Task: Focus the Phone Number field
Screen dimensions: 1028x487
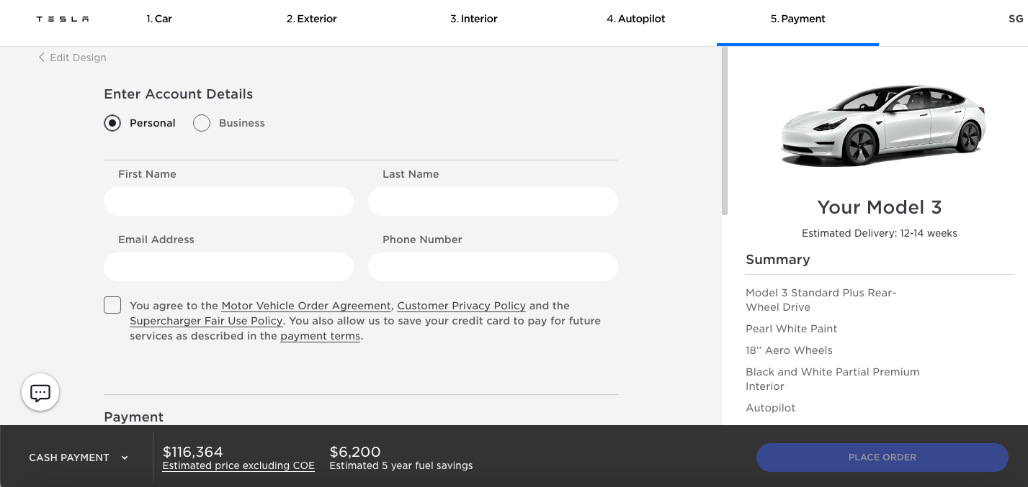Action: tap(493, 267)
